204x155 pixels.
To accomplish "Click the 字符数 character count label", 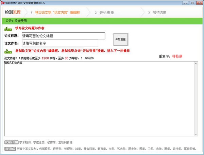I will (x=89, y=58).
